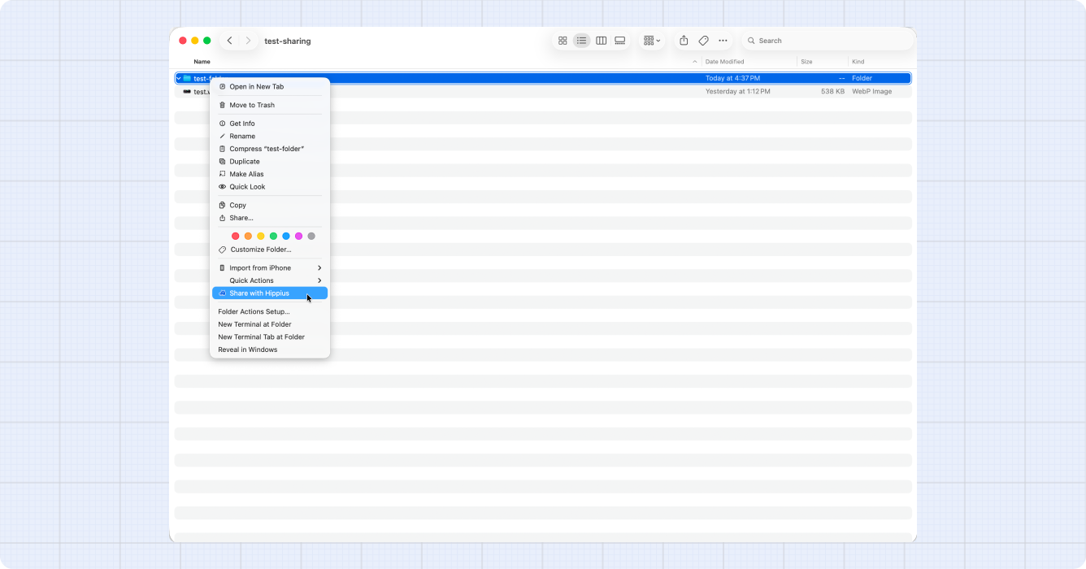
Task: Sort by Kind column header
Action: (x=858, y=62)
